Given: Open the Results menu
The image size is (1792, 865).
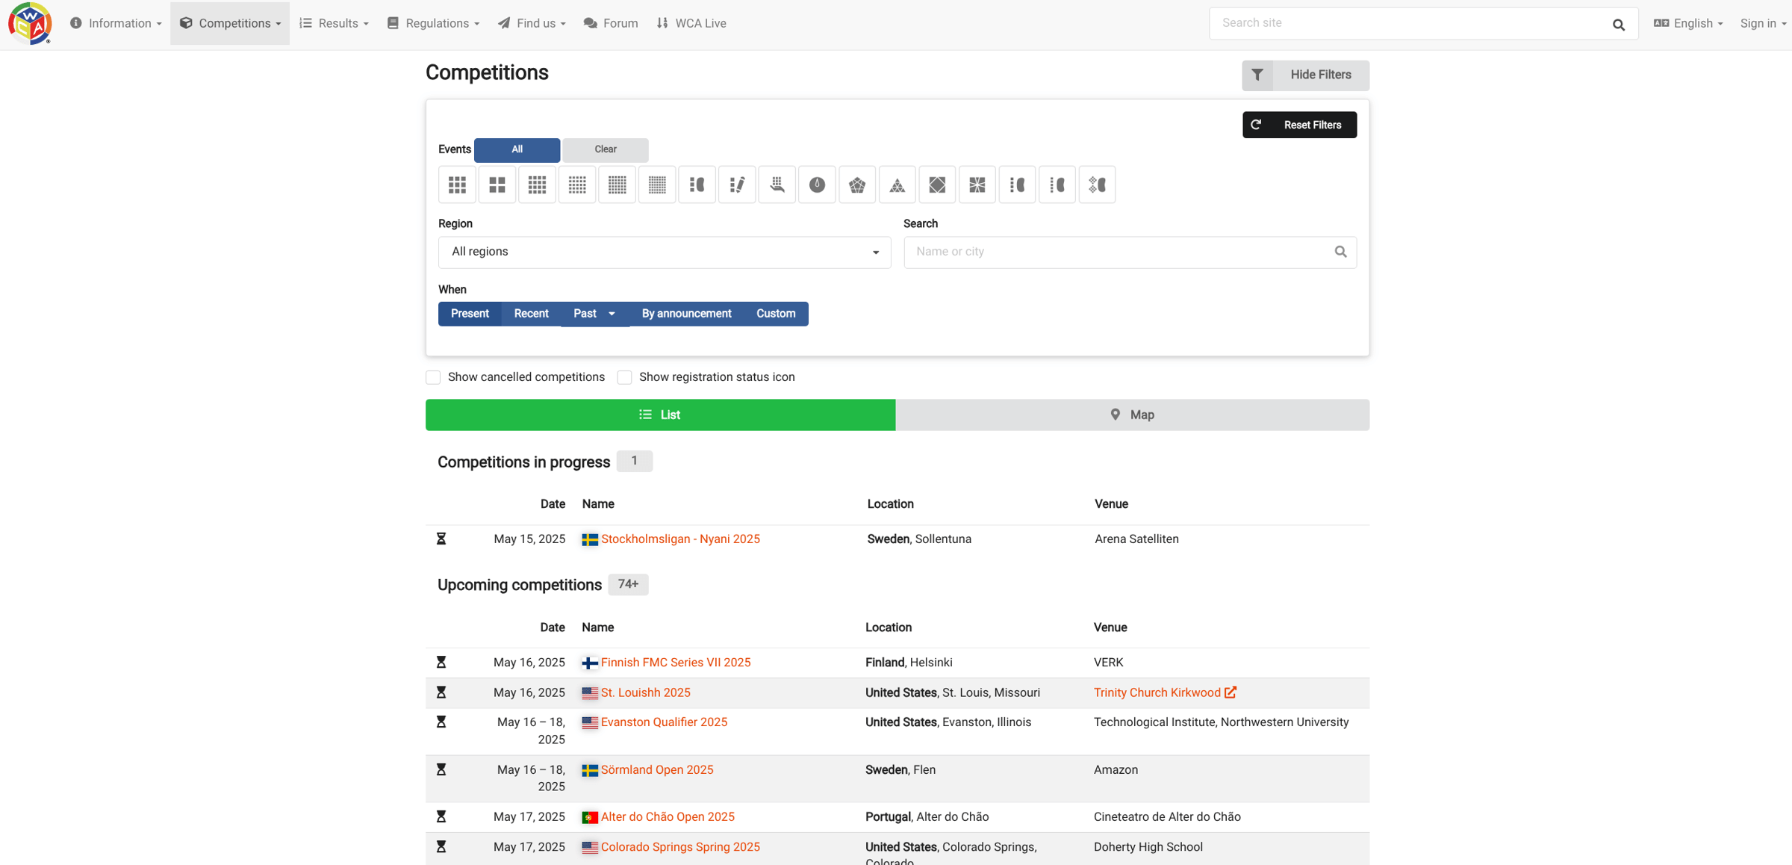Looking at the screenshot, I should 335,23.
